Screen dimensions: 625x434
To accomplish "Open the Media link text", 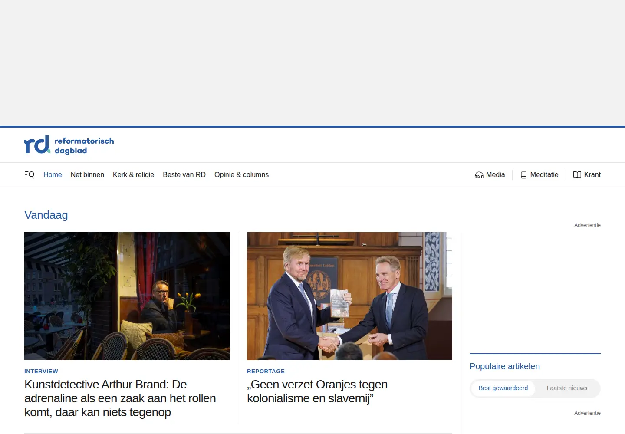I will pos(495,175).
